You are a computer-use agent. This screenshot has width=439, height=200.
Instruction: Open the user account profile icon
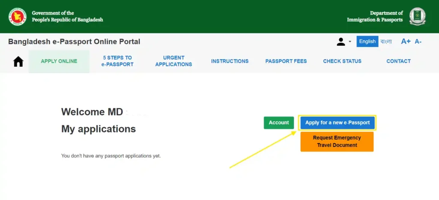(x=341, y=42)
